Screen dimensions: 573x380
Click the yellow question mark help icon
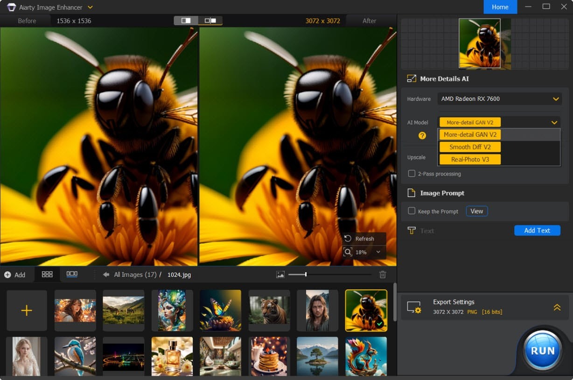(422, 135)
